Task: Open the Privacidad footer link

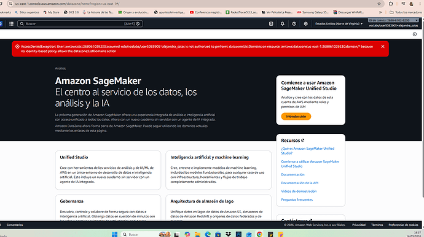Action: [359, 225]
